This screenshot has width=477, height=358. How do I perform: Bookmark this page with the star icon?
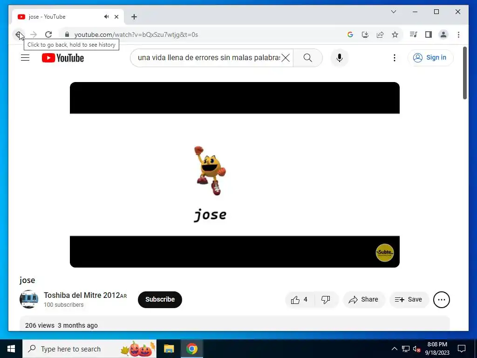(395, 34)
